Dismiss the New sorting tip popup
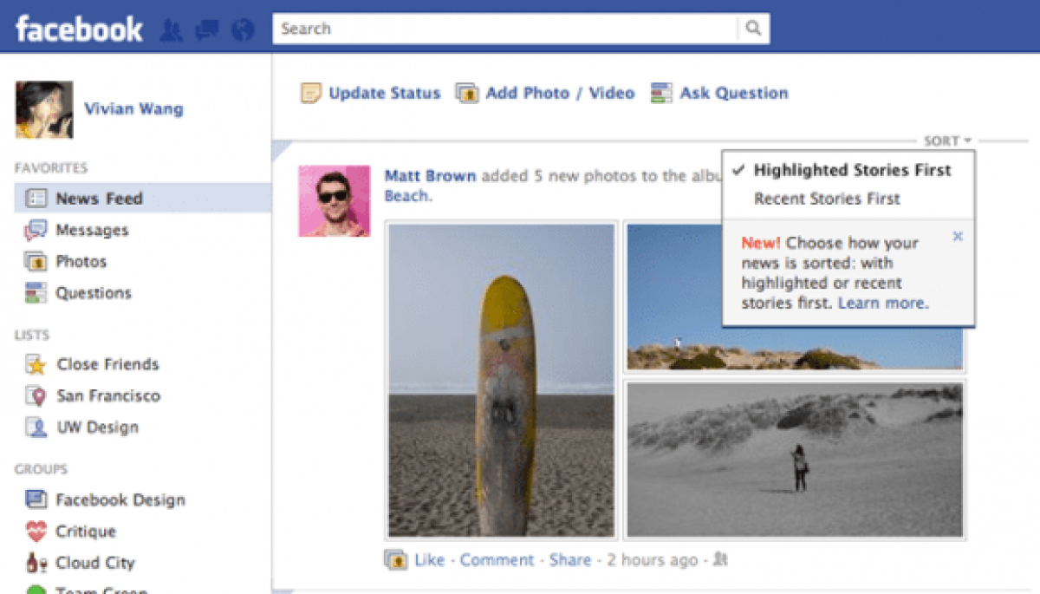 coord(958,236)
